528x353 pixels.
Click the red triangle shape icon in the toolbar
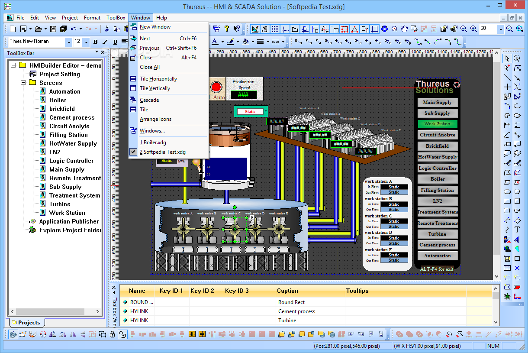tap(354, 29)
